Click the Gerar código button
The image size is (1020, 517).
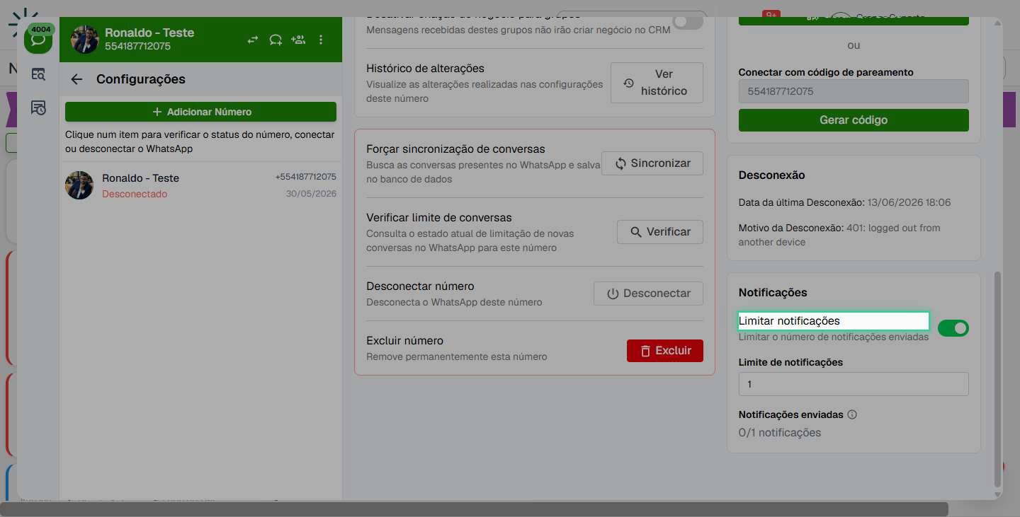click(853, 120)
